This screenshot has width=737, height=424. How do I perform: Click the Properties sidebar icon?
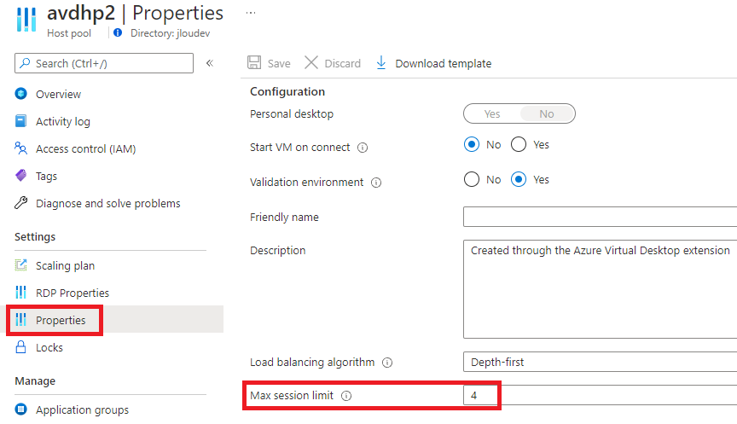[20, 320]
